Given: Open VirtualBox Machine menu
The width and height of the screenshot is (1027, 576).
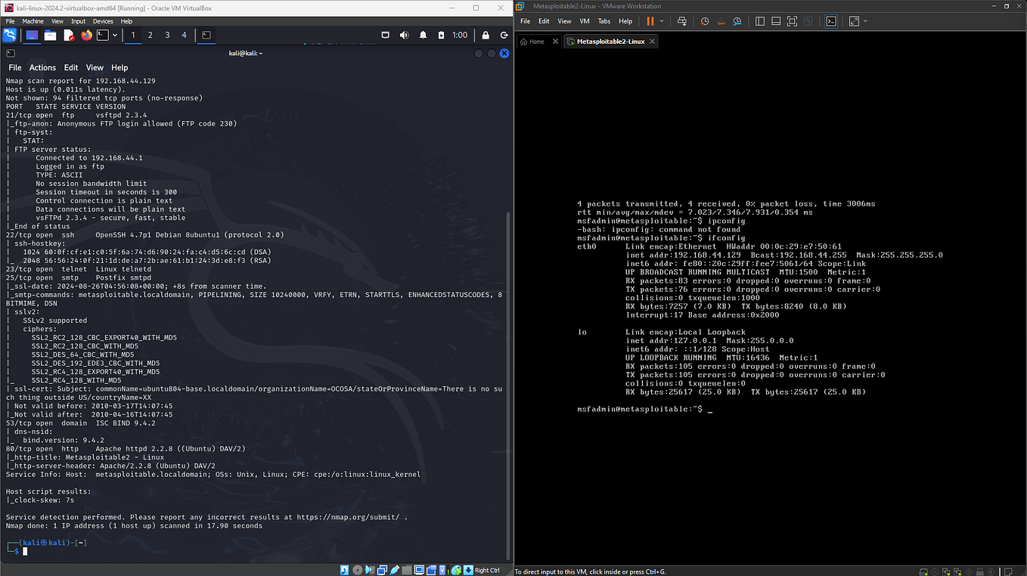Looking at the screenshot, I should 33,21.
